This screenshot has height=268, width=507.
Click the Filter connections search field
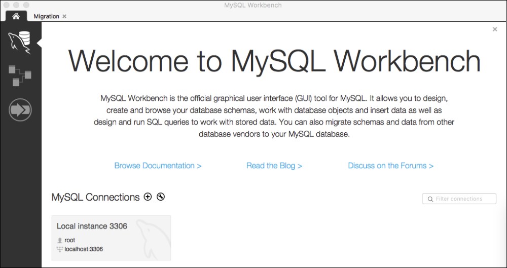[x=459, y=199]
